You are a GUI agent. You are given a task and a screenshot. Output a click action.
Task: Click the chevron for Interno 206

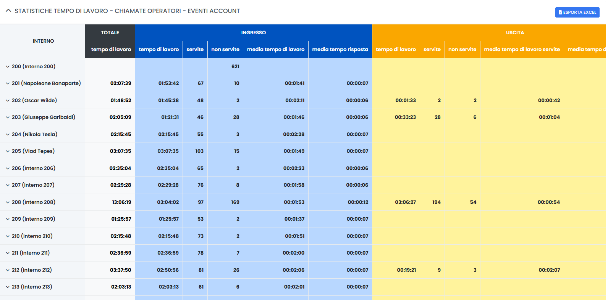point(8,168)
